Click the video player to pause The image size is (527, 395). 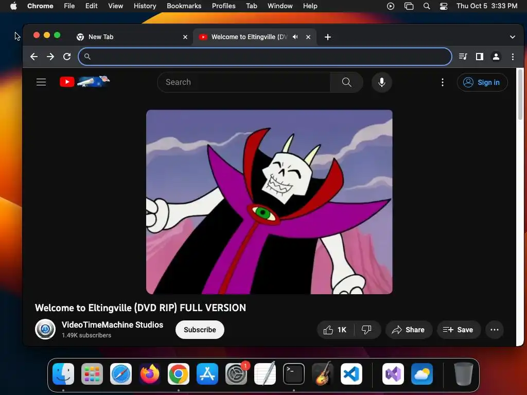tap(269, 202)
